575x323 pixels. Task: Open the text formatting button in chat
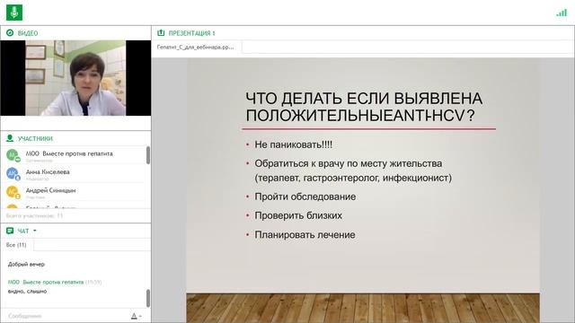pyautogui.click(x=136, y=316)
